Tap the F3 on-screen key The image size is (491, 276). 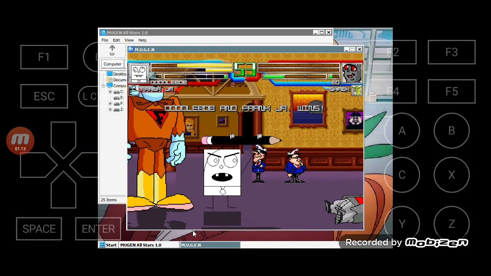(x=451, y=52)
